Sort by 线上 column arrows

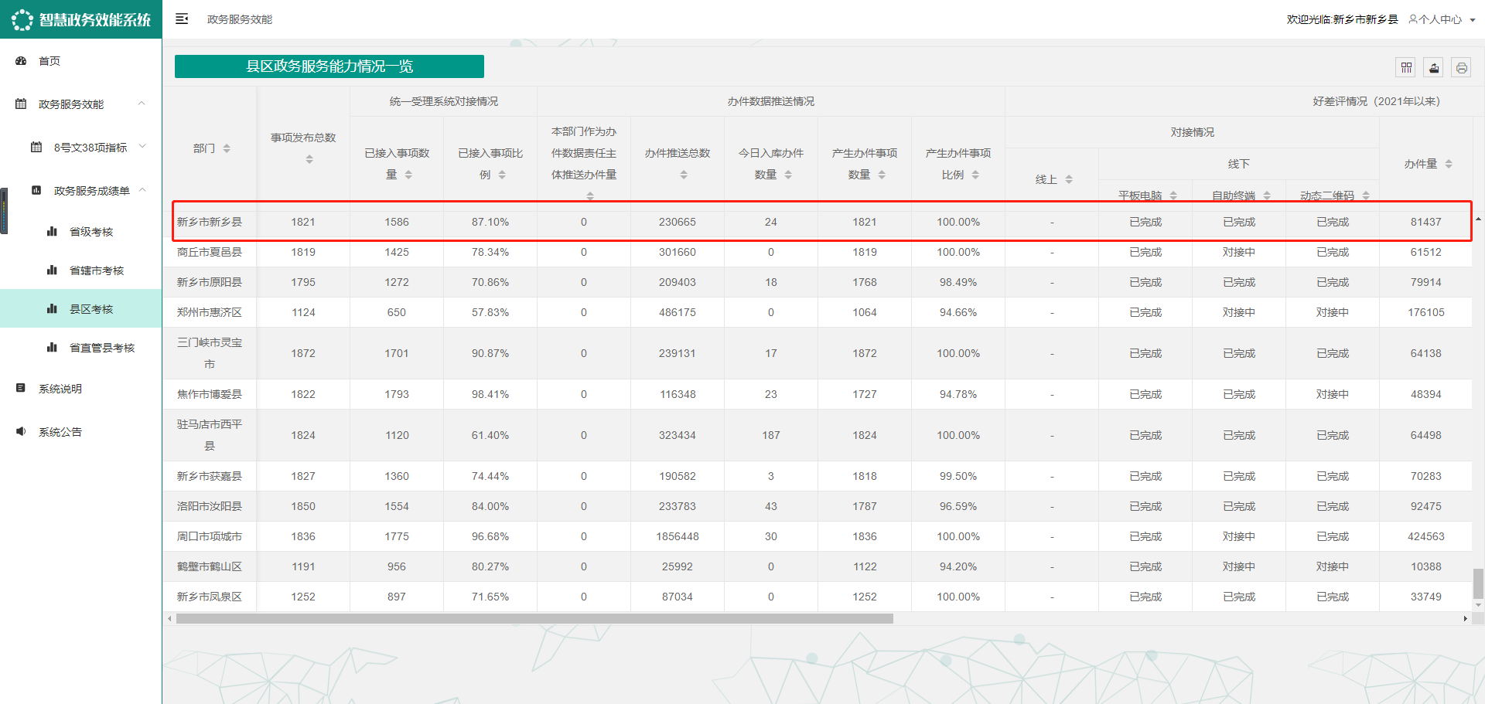coord(1069,179)
